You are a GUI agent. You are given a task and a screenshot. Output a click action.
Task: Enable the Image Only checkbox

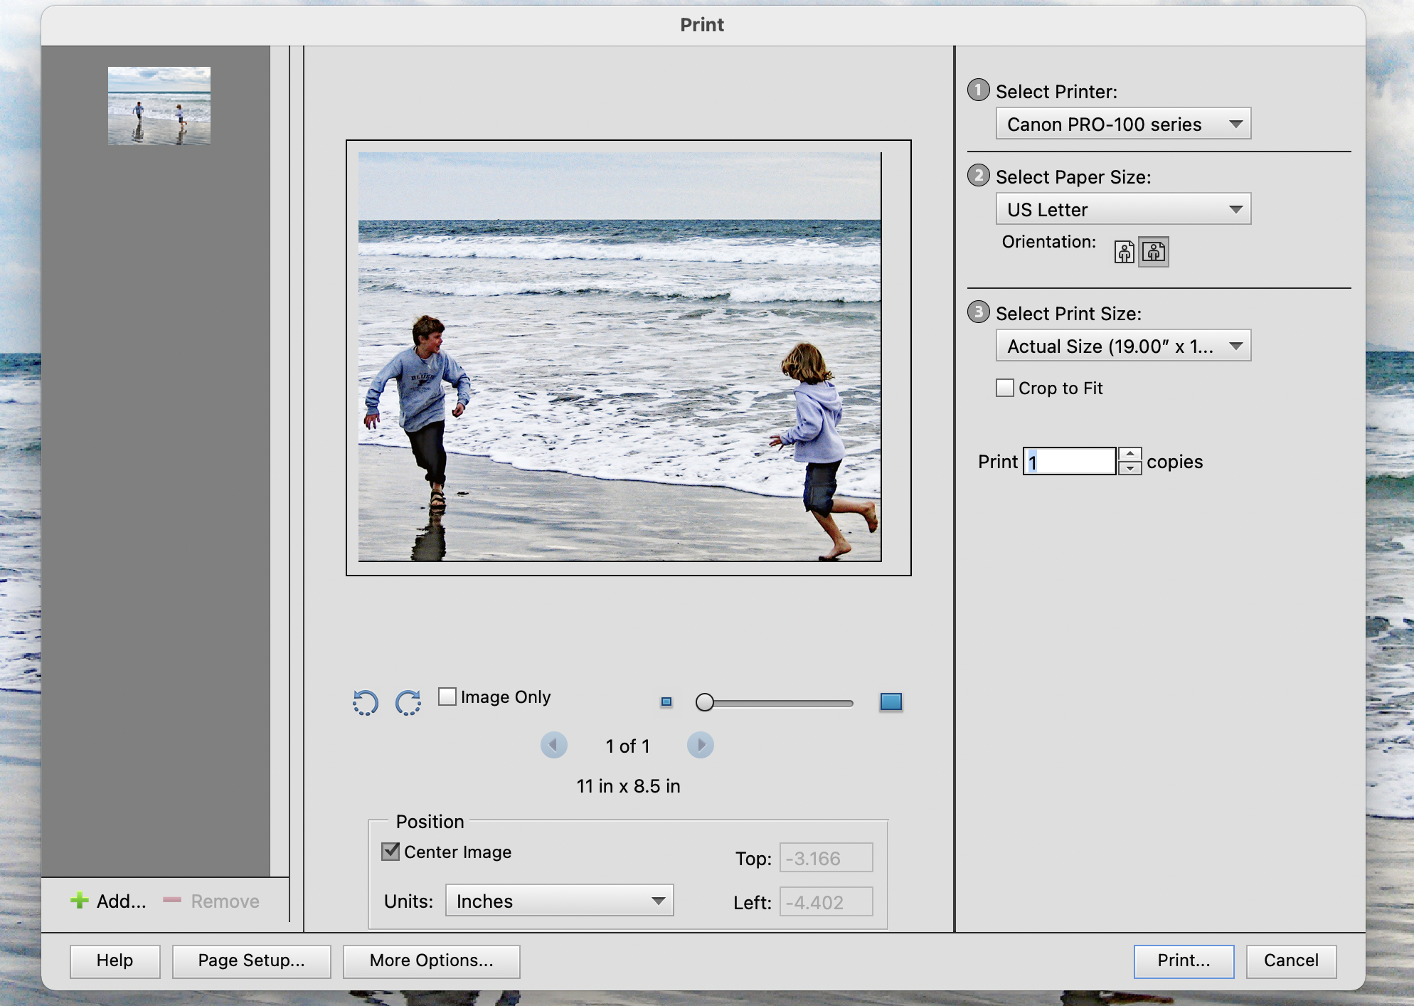tap(447, 696)
